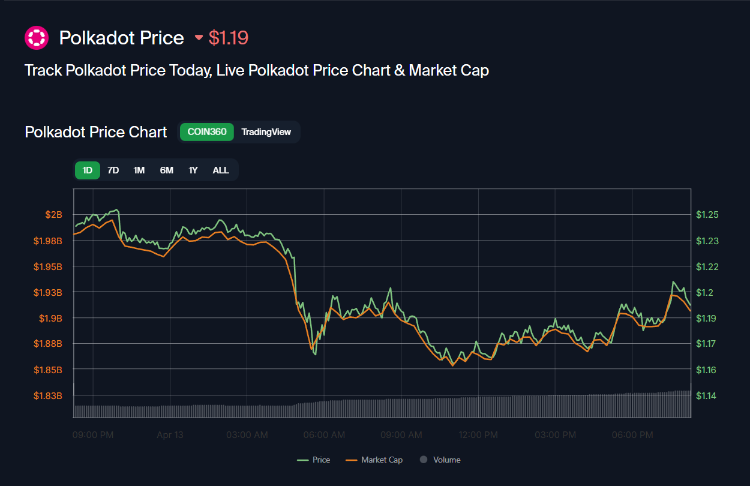The width and height of the screenshot is (750, 486).
Task: Show ALL time price history
Action: pos(221,170)
